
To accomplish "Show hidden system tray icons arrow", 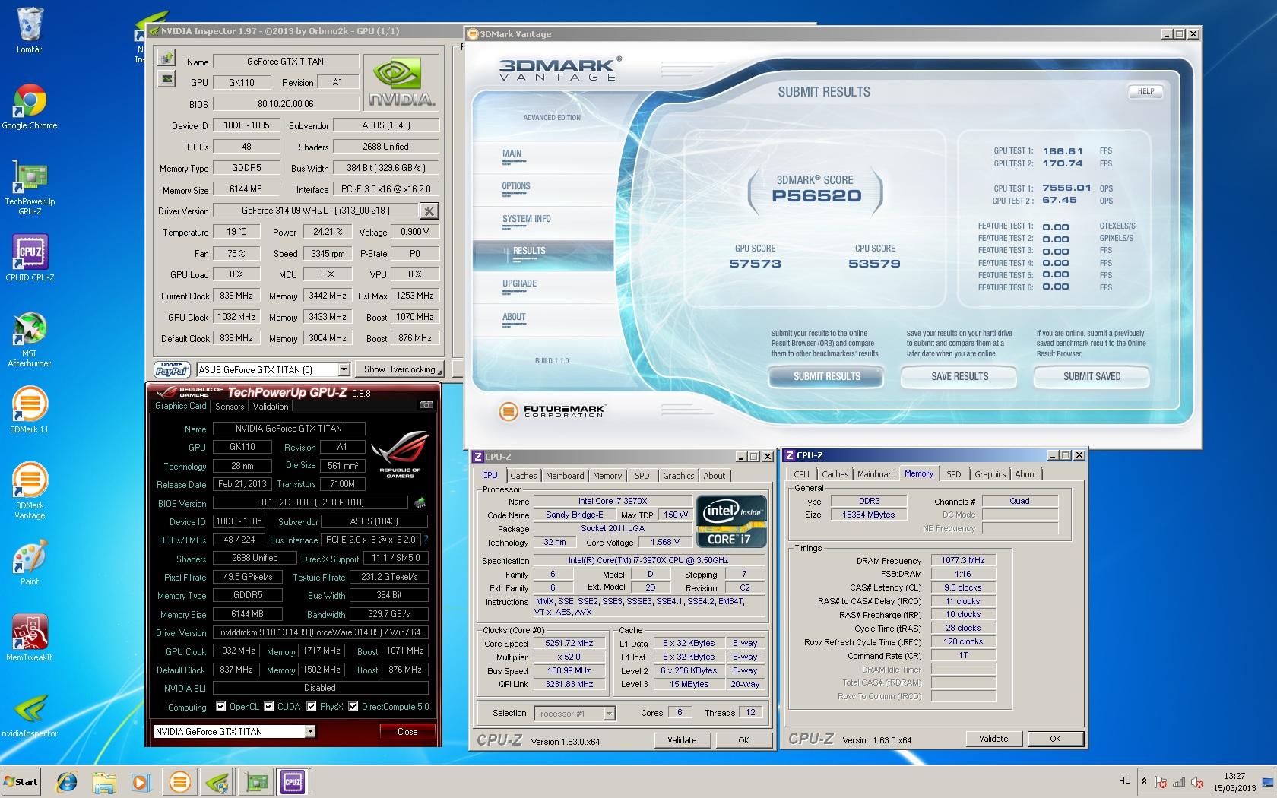I will tap(1145, 781).
